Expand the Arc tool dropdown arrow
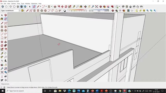 click(46, 6)
